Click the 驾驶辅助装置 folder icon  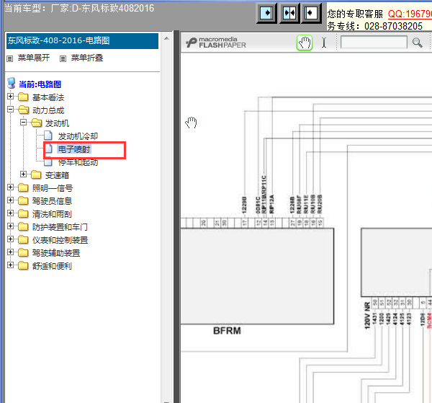click(23, 252)
